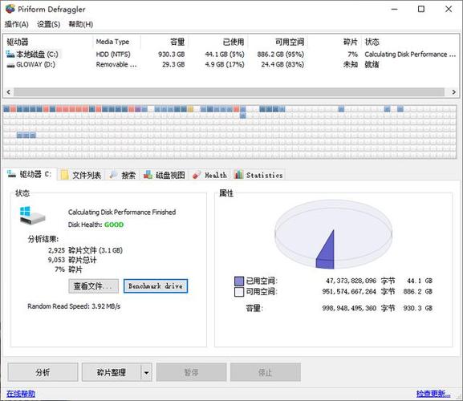Select the GLOWAY (D:) drive icon
The height and width of the screenshot is (401, 463).
tap(10, 65)
